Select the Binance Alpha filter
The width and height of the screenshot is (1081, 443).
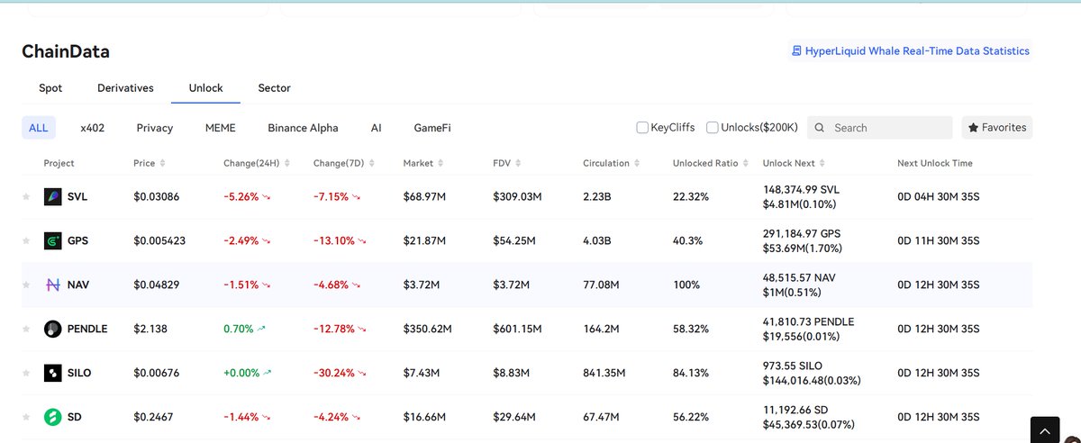[303, 128]
